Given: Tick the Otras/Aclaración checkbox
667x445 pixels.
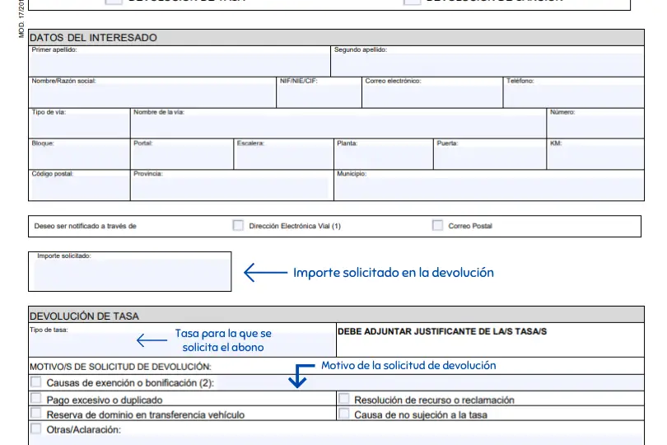Looking at the screenshot, I should point(36,429).
